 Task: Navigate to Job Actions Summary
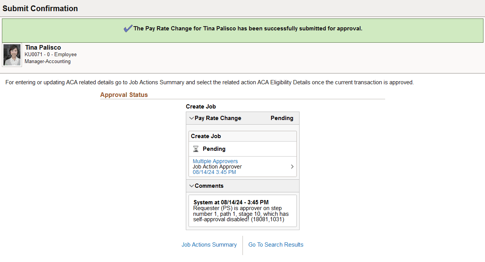coord(209,245)
